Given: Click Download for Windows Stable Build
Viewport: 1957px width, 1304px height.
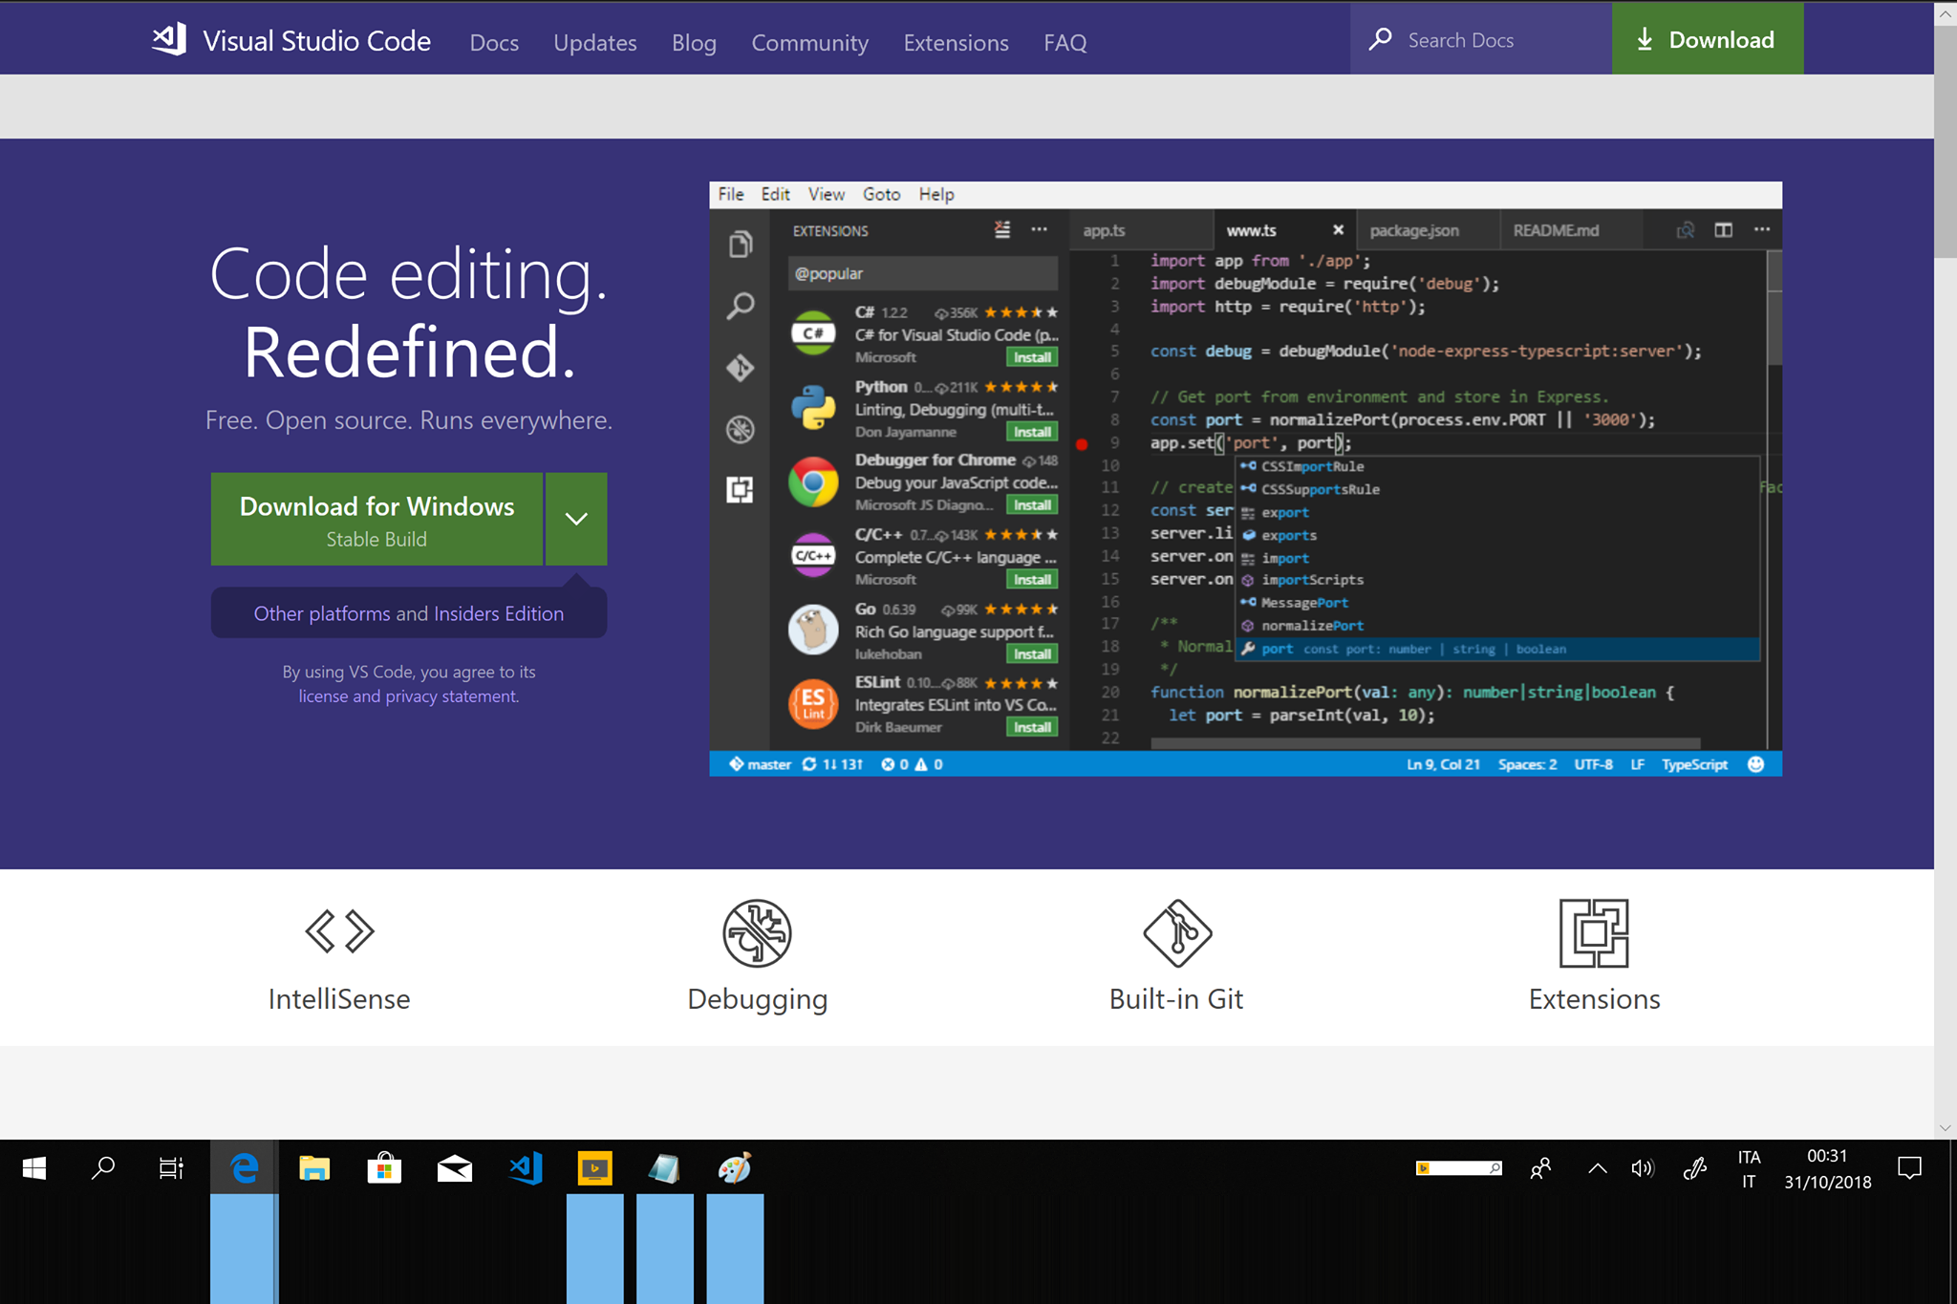Looking at the screenshot, I should tap(376, 519).
